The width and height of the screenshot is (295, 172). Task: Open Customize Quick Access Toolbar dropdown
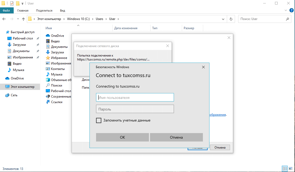pyautogui.click(x=22, y=3)
